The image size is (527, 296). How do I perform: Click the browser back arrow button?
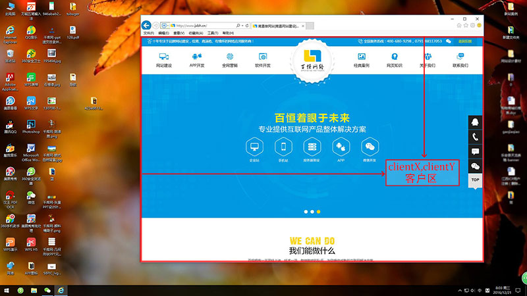tap(147, 26)
